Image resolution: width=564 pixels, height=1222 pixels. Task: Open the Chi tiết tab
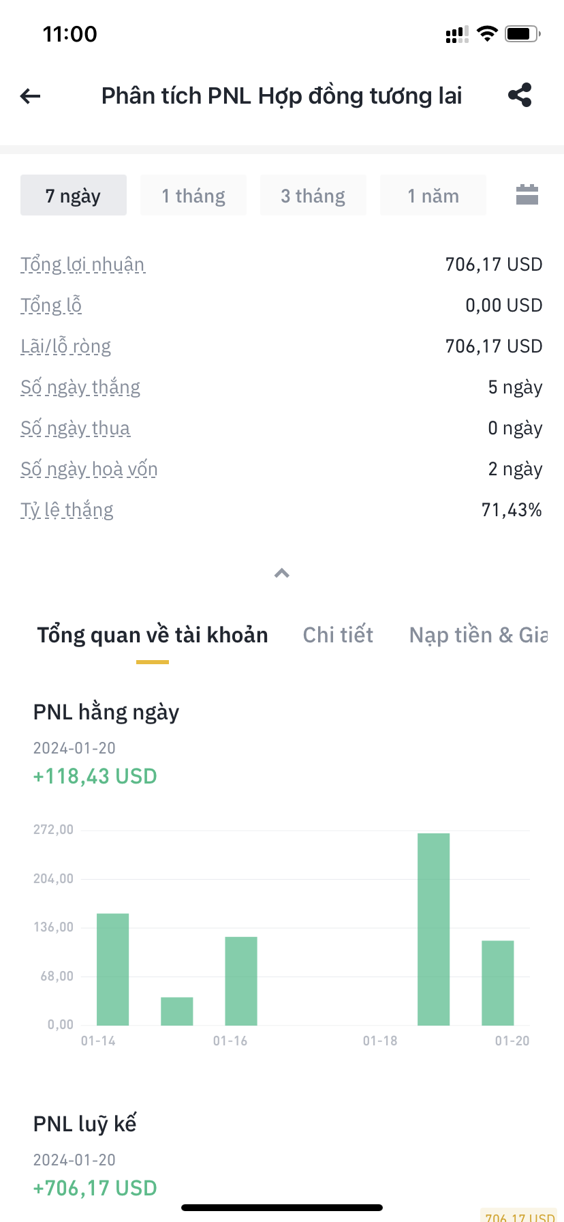[338, 635]
